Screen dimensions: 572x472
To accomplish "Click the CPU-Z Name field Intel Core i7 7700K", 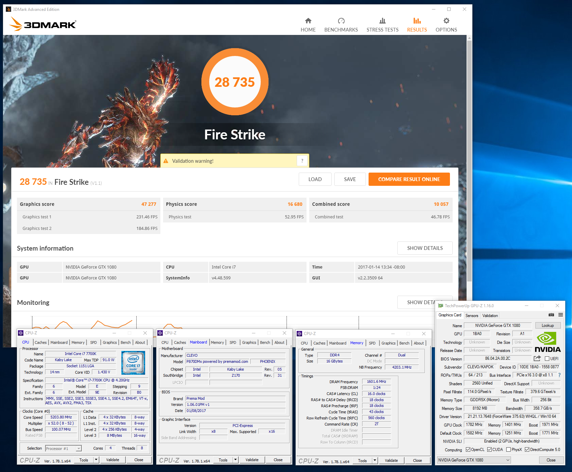I will click(x=80, y=354).
